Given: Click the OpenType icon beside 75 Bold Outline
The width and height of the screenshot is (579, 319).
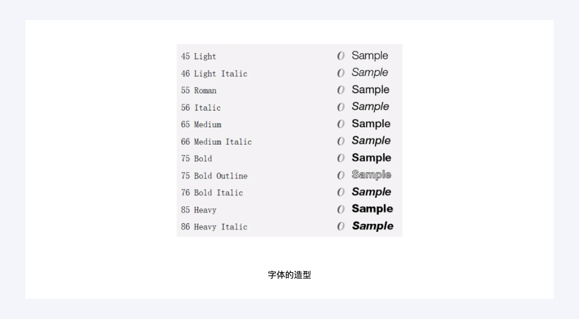Looking at the screenshot, I should pos(341,175).
